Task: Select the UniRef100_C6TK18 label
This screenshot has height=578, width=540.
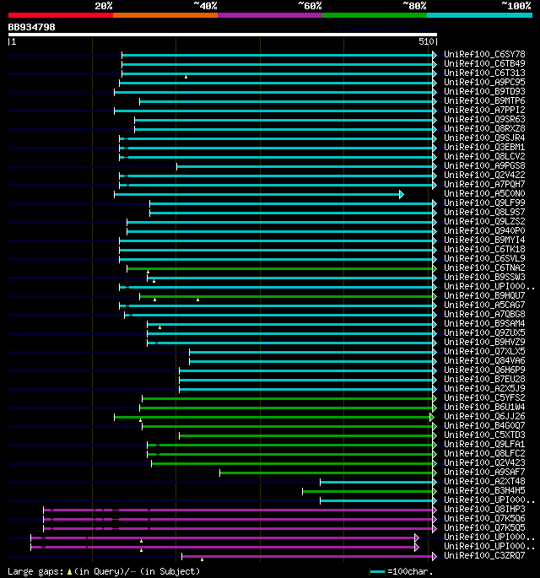Action: (484, 249)
